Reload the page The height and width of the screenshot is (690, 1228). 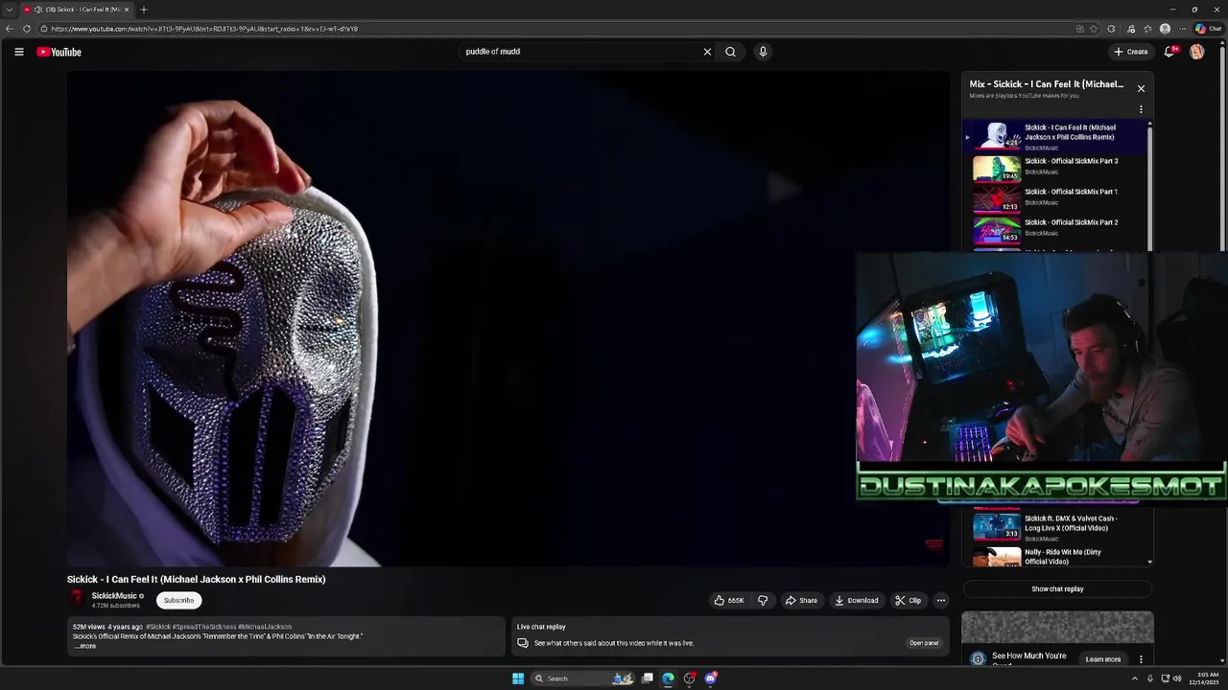pyautogui.click(x=27, y=29)
